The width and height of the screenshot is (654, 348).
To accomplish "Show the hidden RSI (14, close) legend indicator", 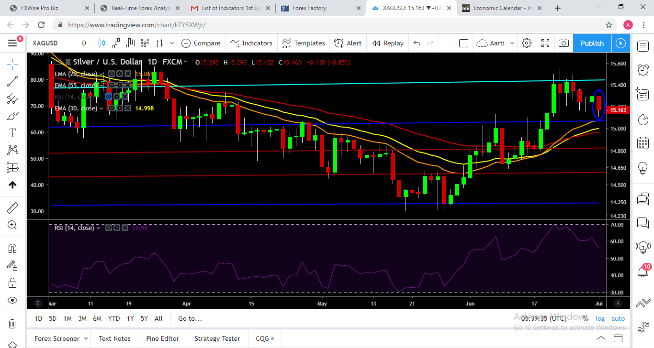I will [x=109, y=97].
